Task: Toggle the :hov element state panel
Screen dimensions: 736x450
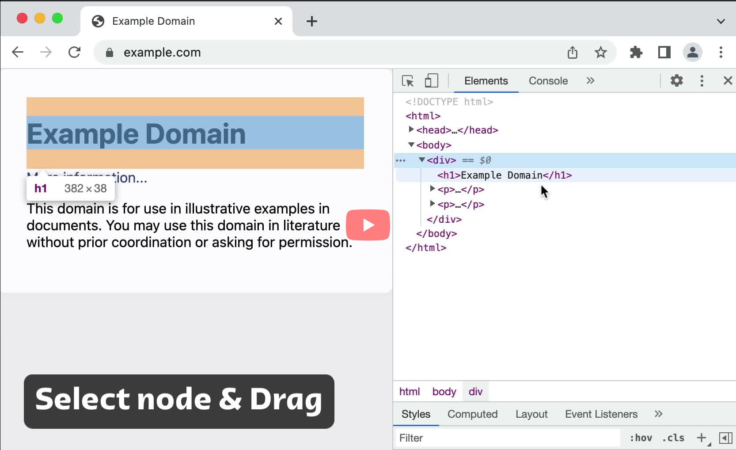Action: (x=641, y=438)
